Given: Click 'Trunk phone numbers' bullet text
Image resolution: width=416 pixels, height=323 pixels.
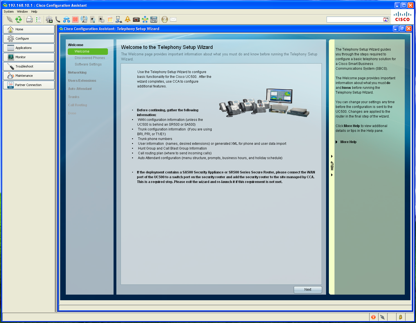Looking at the screenshot, I should coord(155,139).
